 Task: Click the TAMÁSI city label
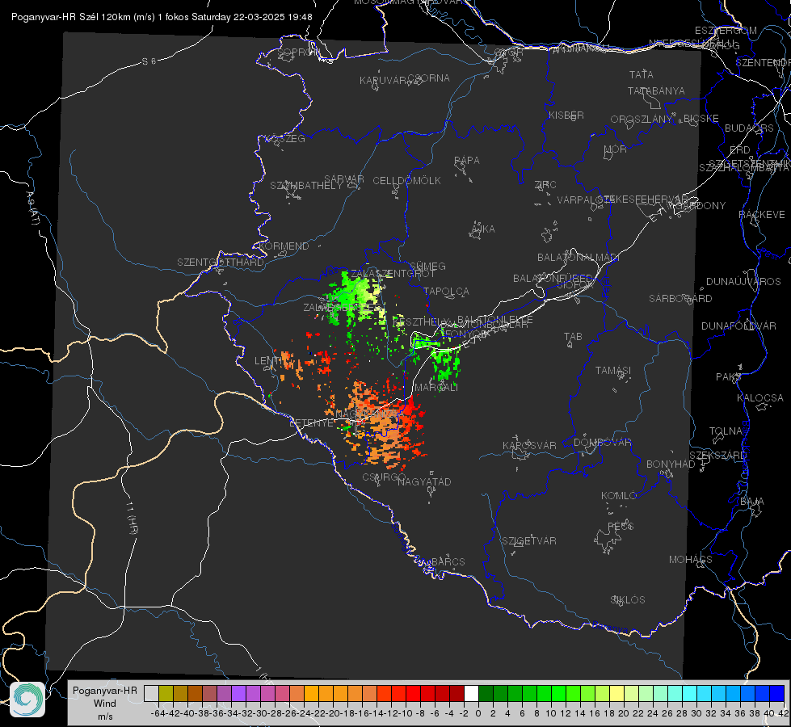pyautogui.click(x=613, y=370)
